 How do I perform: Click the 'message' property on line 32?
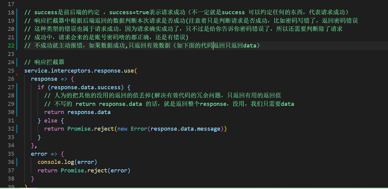pyautogui.click(x=209, y=129)
